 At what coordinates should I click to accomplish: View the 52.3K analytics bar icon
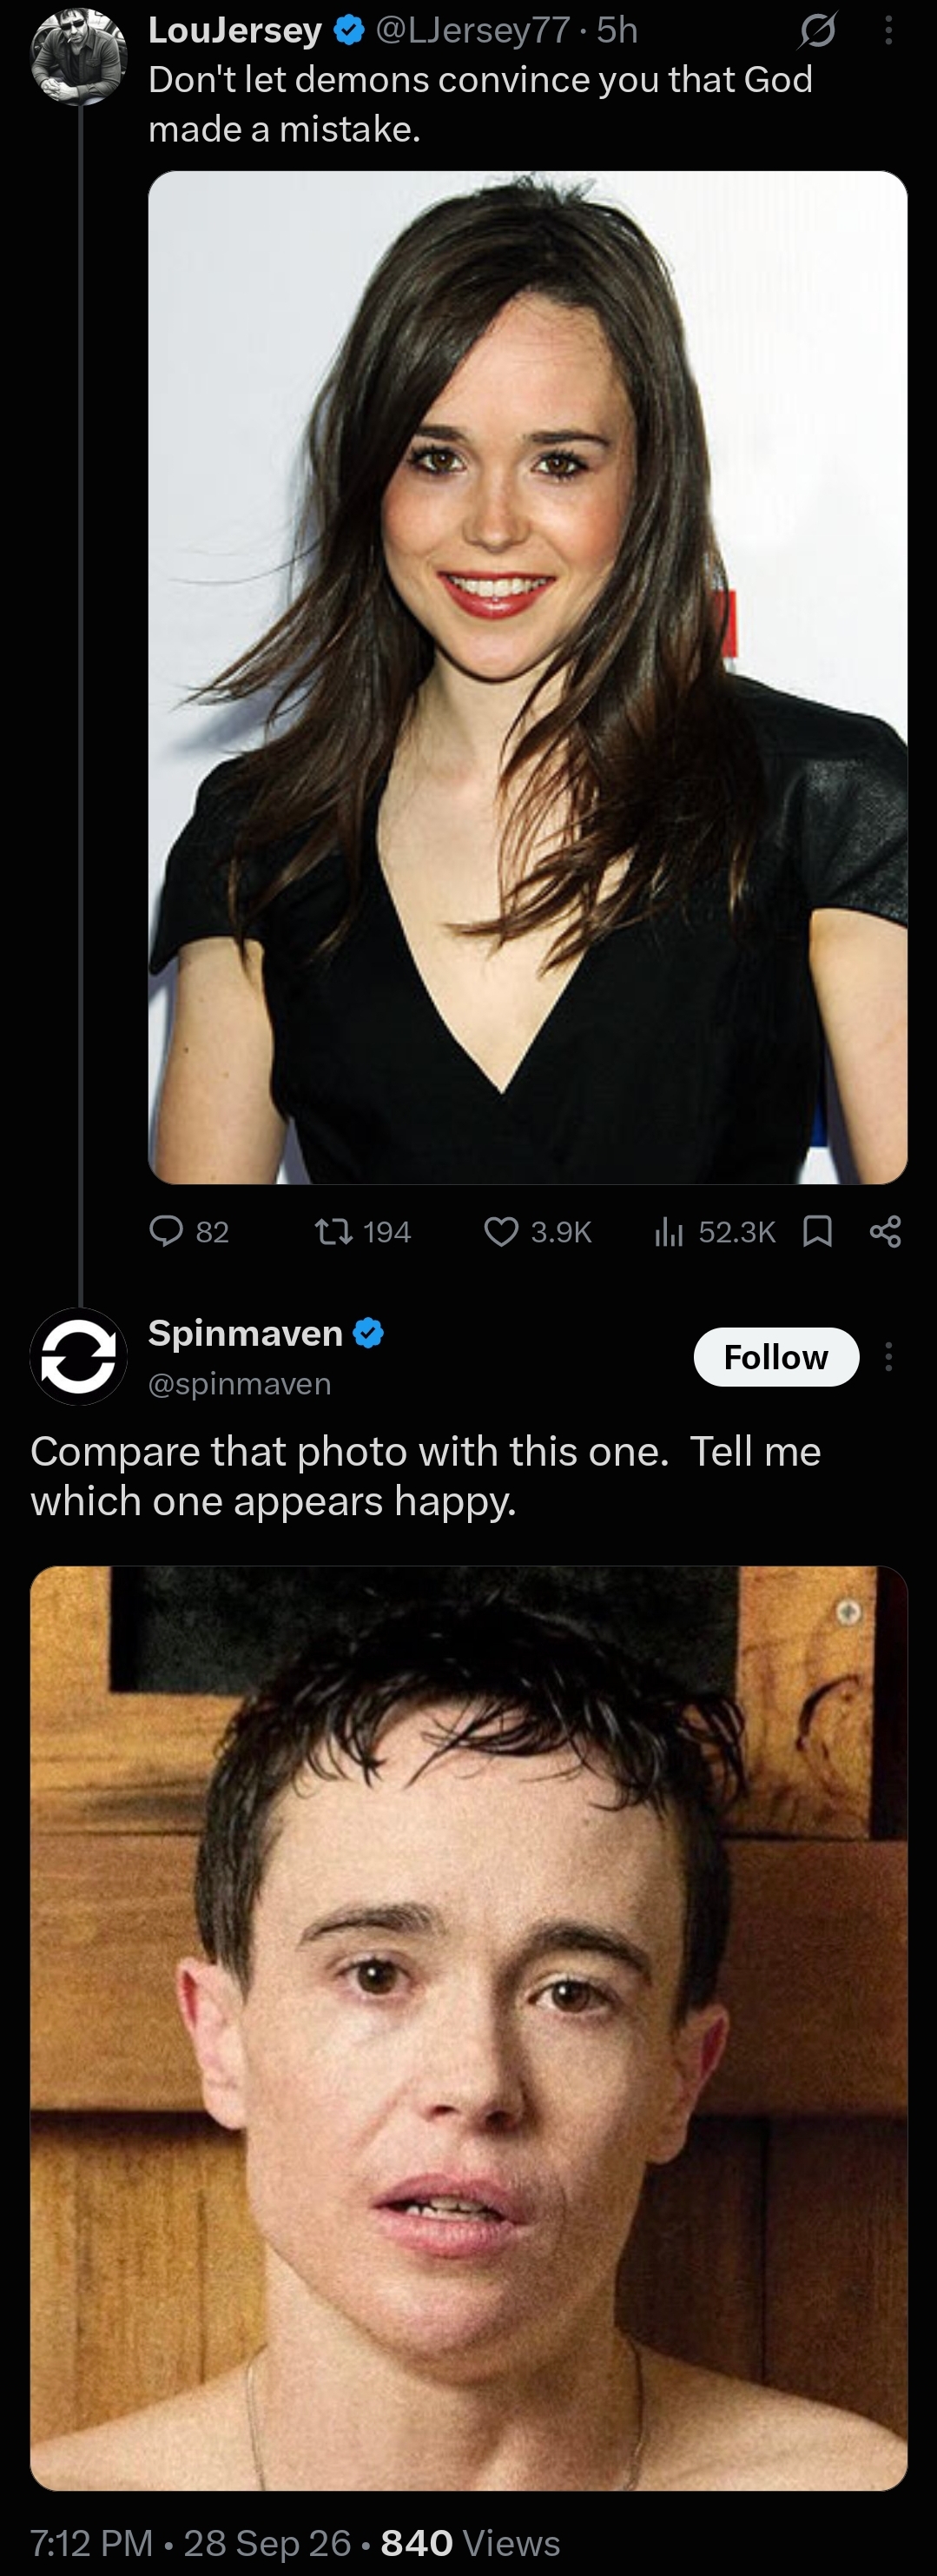668,1231
